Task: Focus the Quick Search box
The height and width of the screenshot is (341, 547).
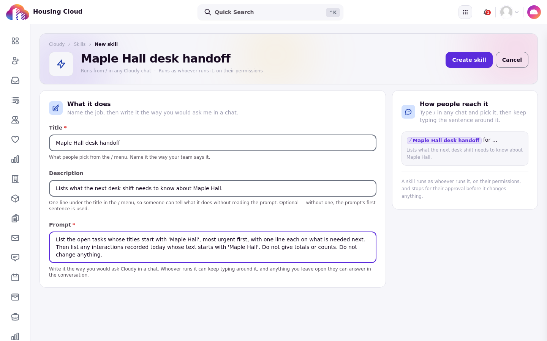Action: [270, 12]
